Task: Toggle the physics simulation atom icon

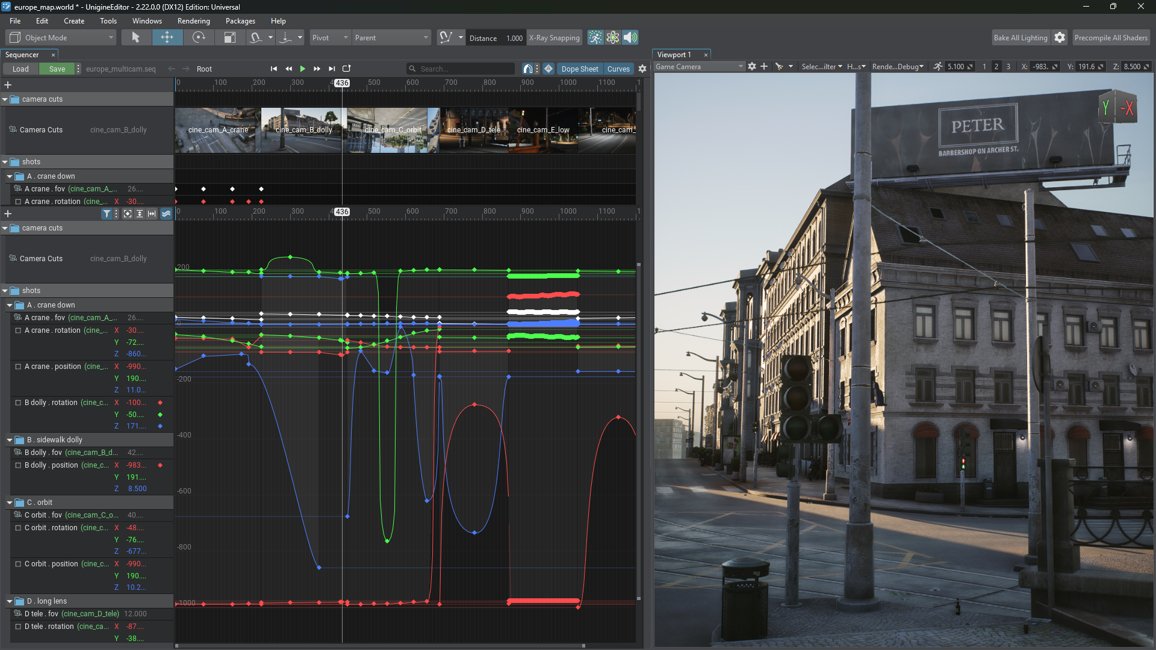Action: pyautogui.click(x=612, y=37)
